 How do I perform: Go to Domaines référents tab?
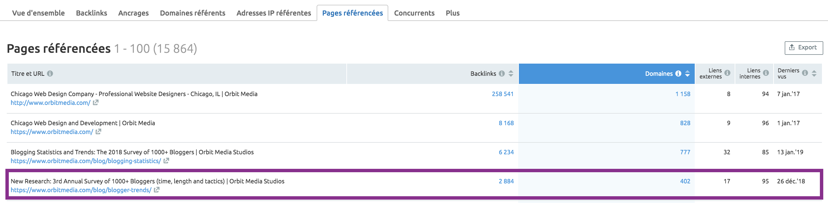point(192,13)
